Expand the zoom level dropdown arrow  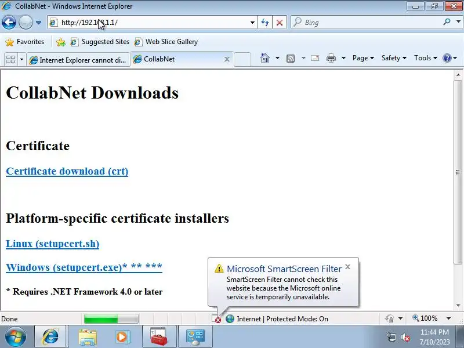point(448,318)
